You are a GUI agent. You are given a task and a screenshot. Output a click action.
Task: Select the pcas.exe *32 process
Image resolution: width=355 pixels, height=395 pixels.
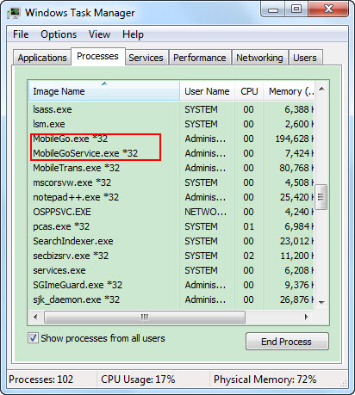(x=171, y=226)
